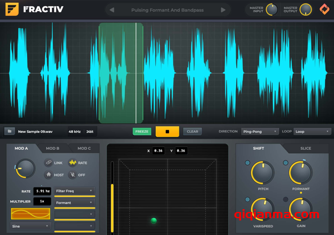Click the white playhead line in waveform

pyautogui.click(x=136, y=73)
